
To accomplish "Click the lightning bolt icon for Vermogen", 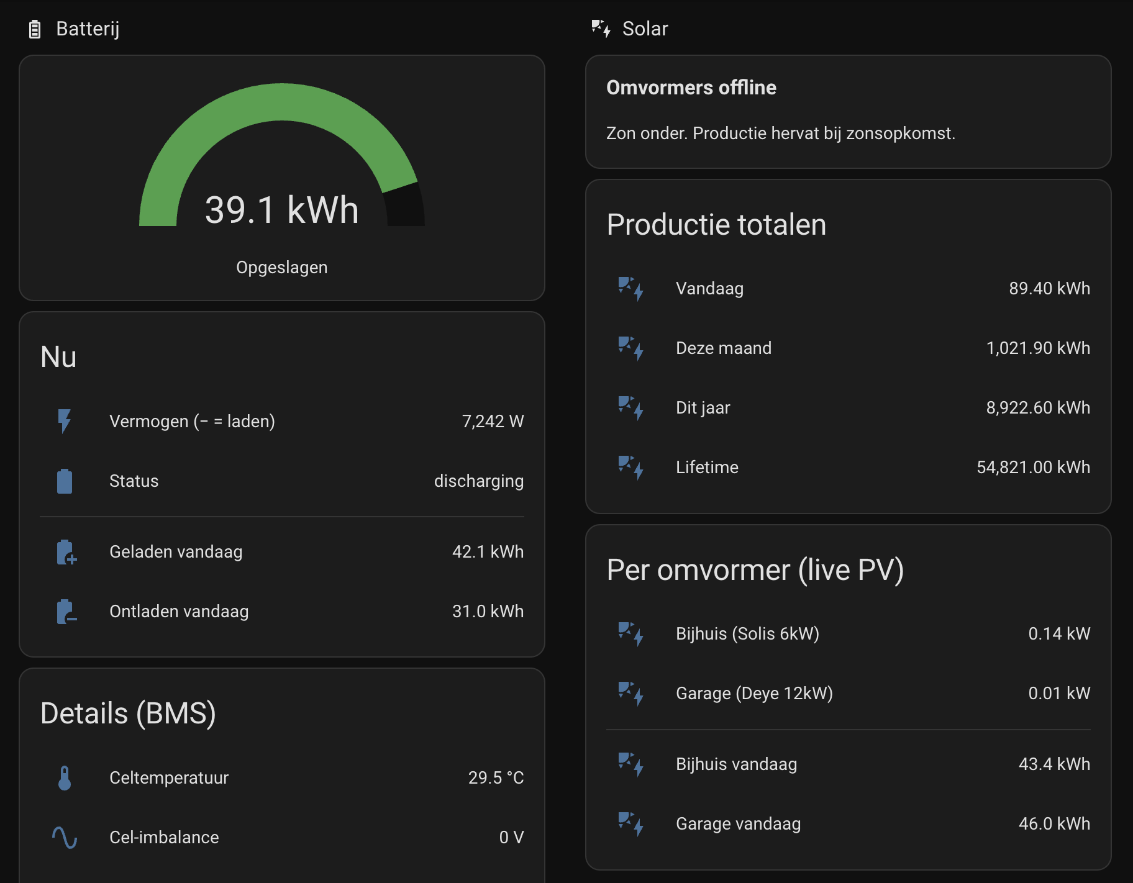I will pos(65,421).
